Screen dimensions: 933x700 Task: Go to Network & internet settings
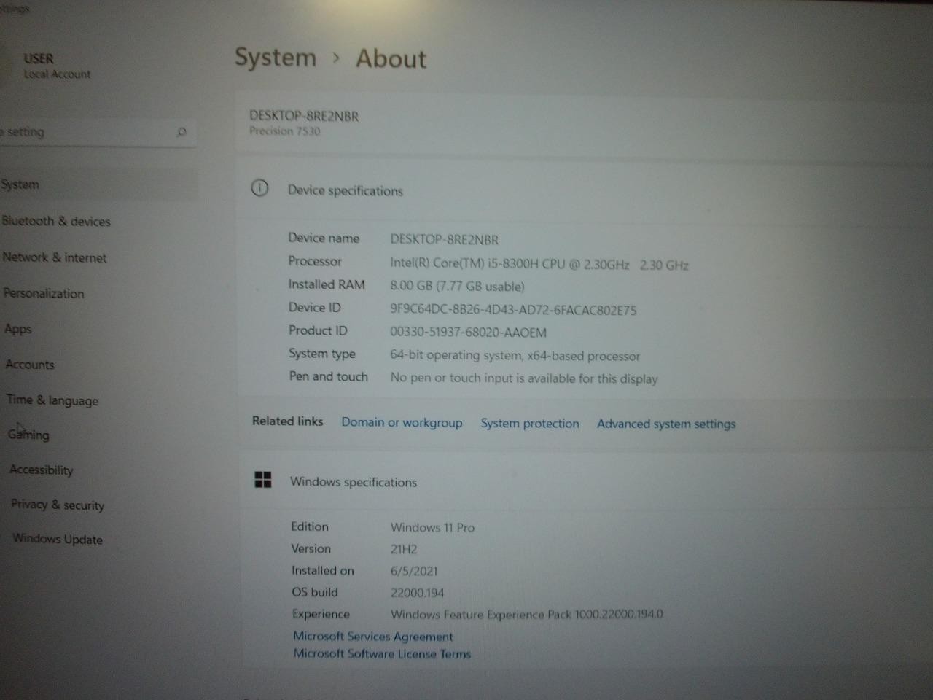(x=55, y=257)
